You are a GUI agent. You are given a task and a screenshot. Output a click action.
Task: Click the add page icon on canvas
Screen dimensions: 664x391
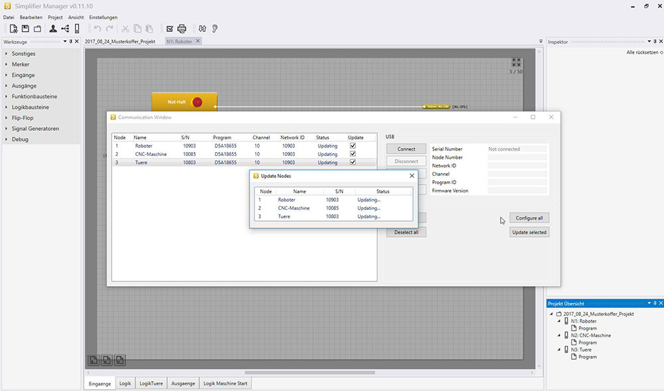pyautogui.click(x=94, y=360)
